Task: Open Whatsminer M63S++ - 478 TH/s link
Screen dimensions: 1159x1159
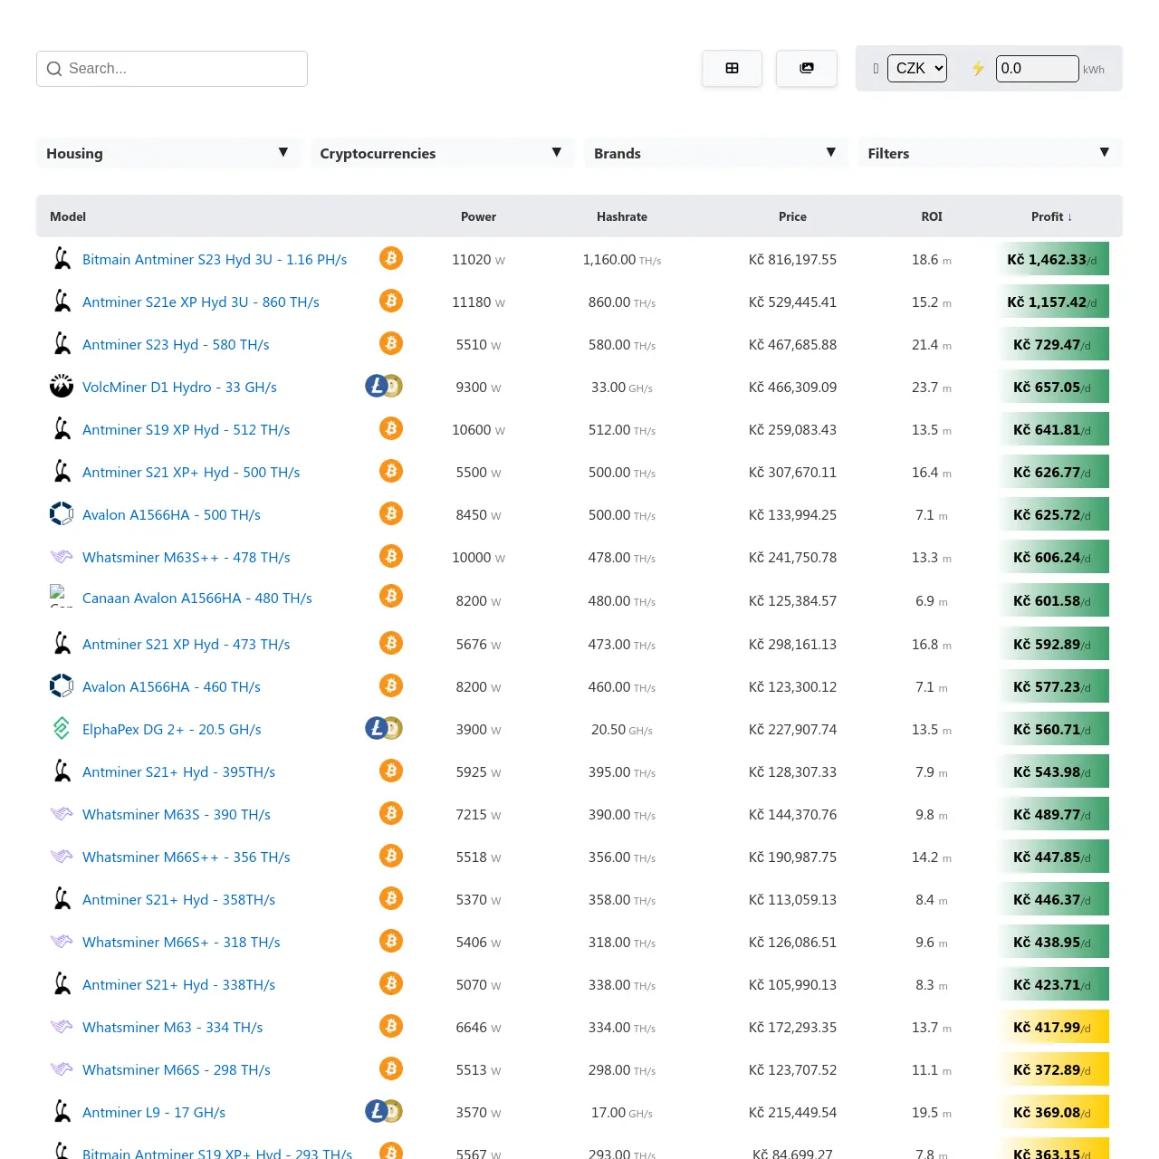Action: (x=187, y=557)
